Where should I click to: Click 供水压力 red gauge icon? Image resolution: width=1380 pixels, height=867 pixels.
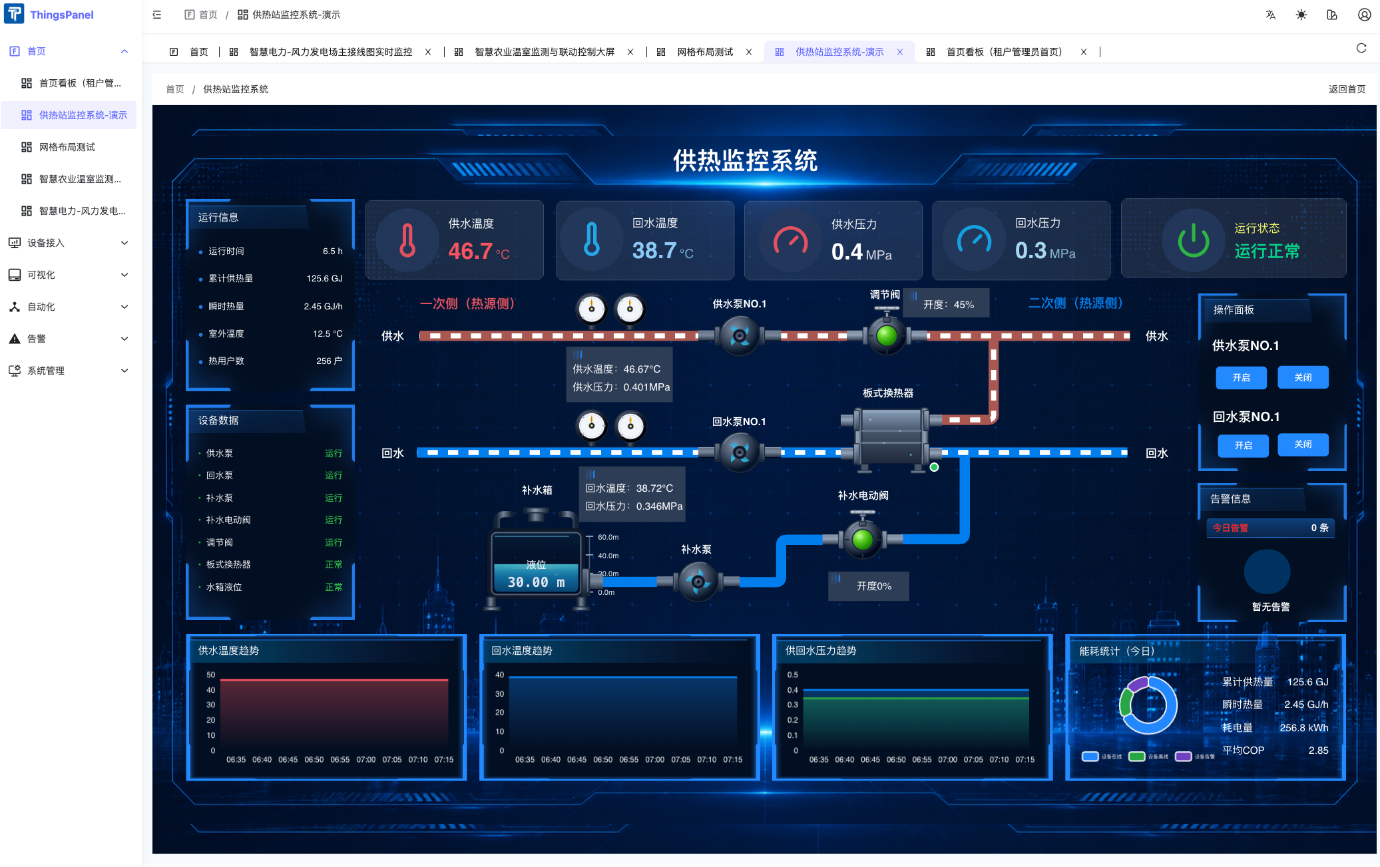(x=791, y=240)
